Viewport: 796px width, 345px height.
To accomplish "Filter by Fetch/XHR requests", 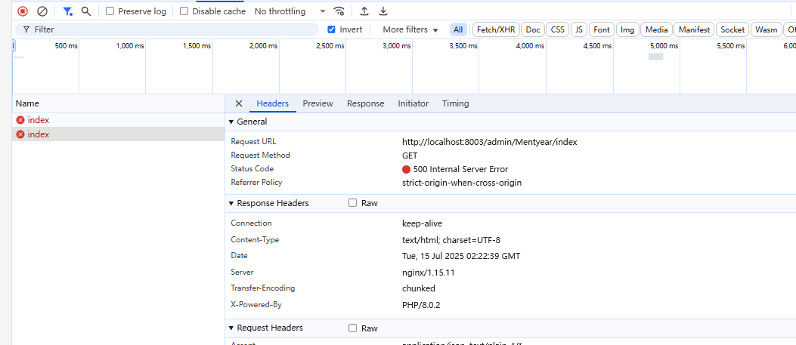I will (x=495, y=30).
